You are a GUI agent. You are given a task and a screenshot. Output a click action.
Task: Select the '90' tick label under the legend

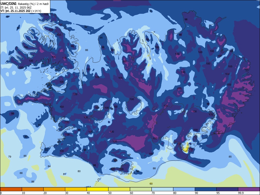(197, 193)
